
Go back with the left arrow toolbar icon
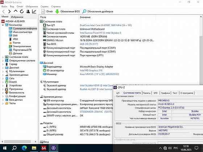tap(4, 12)
